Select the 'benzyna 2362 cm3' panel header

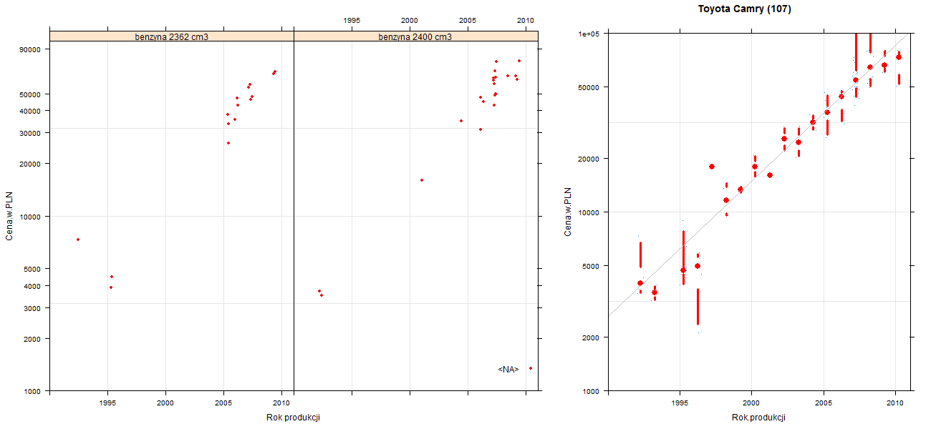(172, 36)
